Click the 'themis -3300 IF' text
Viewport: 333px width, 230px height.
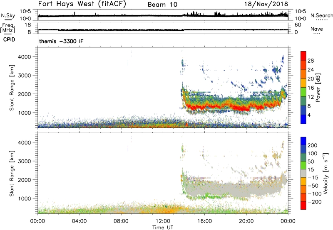point(61,41)
